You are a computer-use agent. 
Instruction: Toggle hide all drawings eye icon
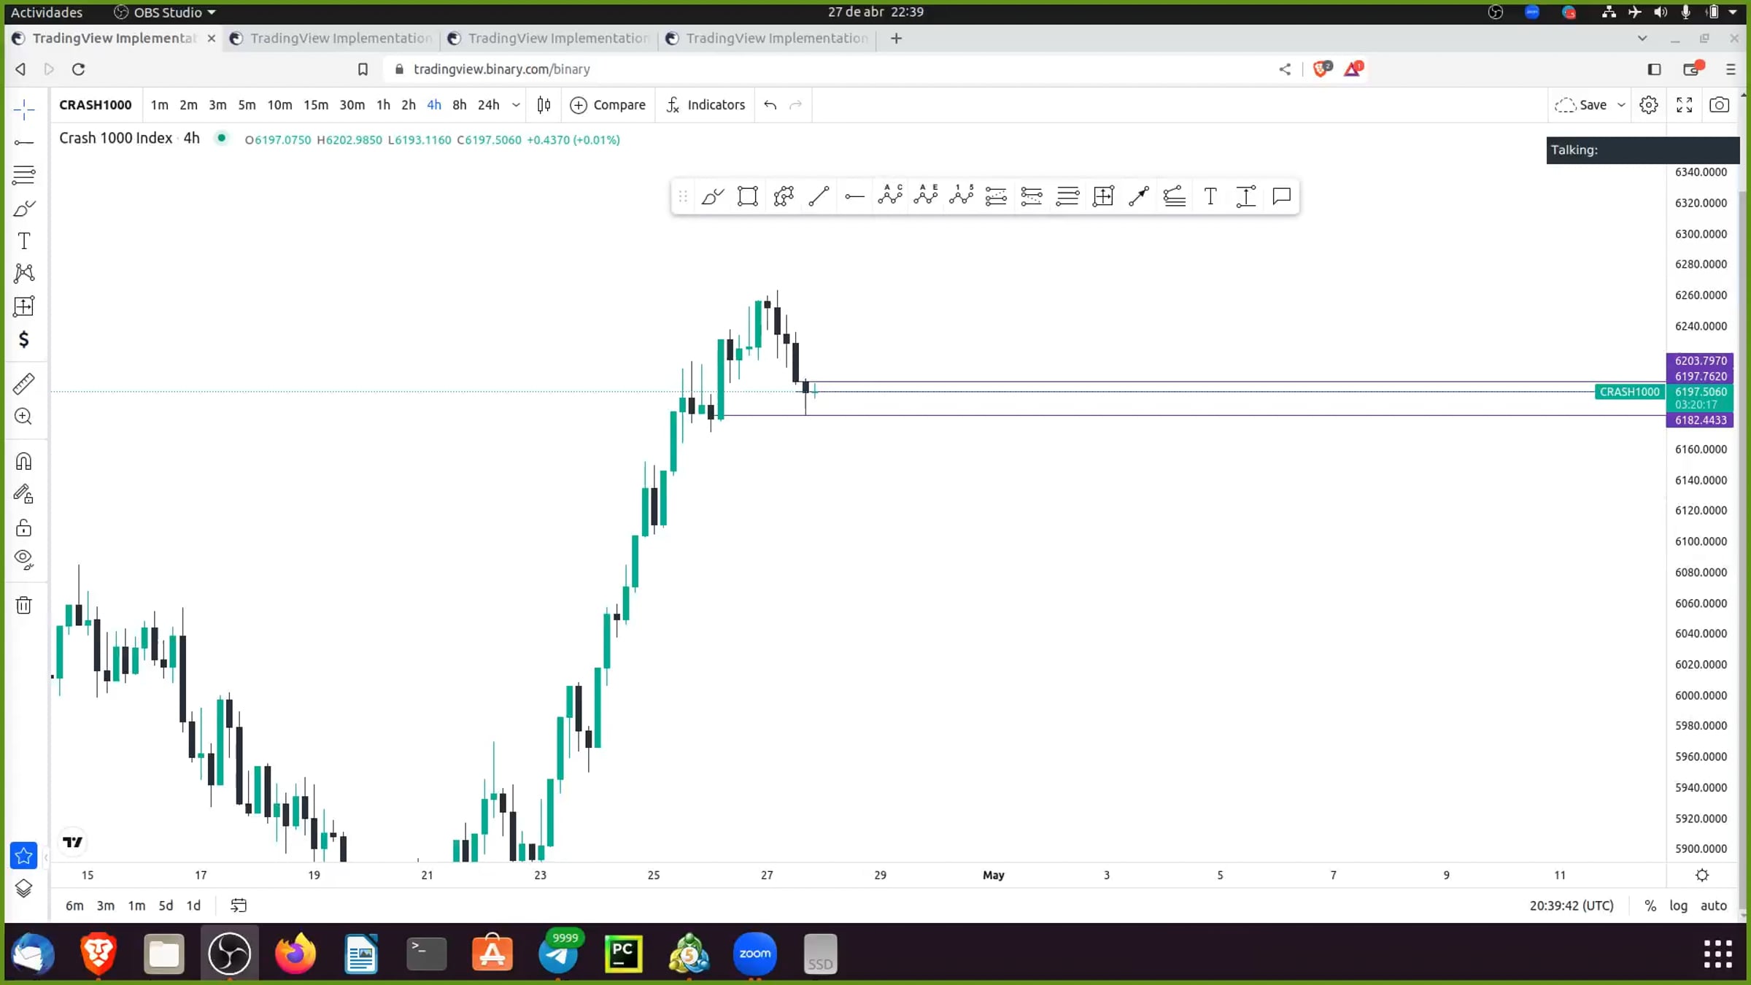[23, 560]
